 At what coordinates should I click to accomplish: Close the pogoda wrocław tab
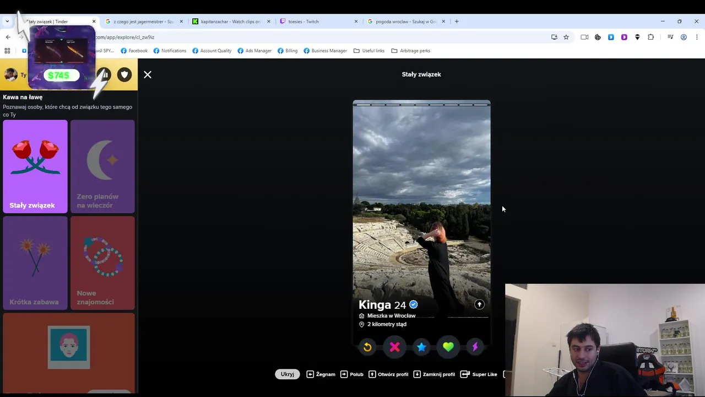pyautogui.click(x=443, y=22)
